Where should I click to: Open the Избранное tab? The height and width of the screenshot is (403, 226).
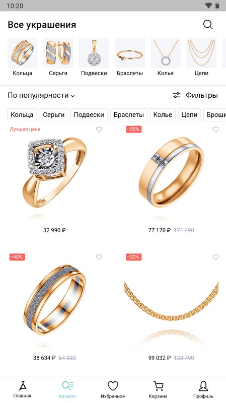pyautogui.click(x=113, y=389)
